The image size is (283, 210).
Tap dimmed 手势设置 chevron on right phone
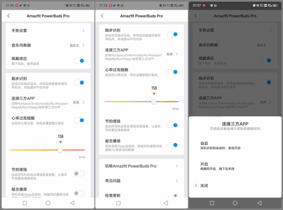270,30
